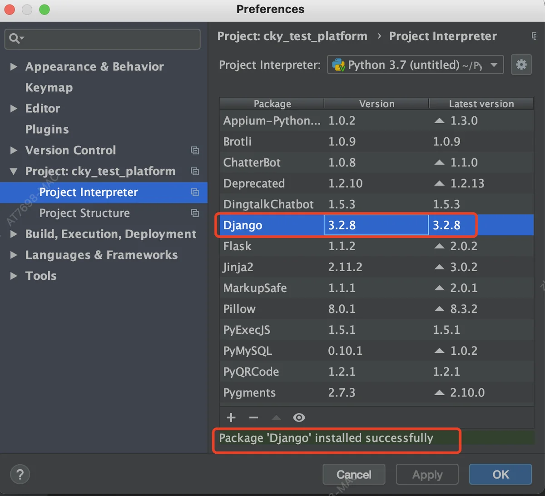545x496 pixels.
Task: Select the Appium-Python package row
Action: (x=377, y=121)
